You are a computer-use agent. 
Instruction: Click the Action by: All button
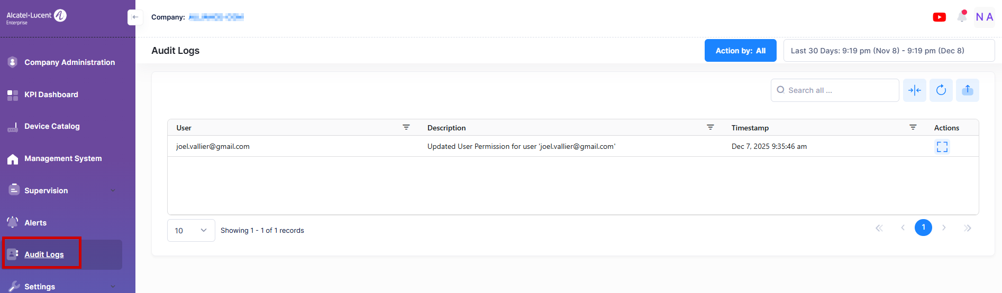[x=740, y=51]
